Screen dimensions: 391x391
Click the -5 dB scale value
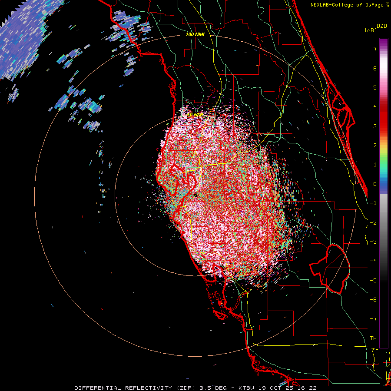[x=373, y=281]
